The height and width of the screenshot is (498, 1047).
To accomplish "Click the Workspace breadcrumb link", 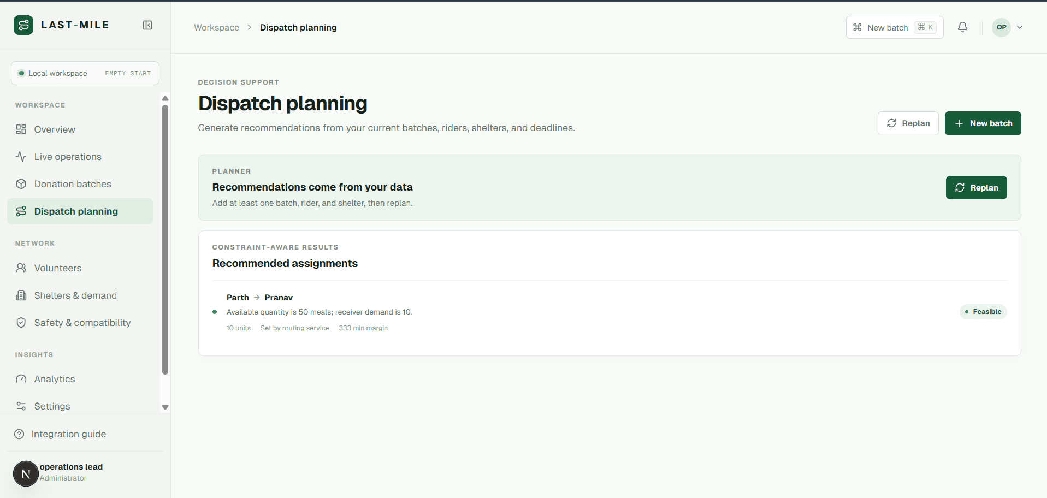I will 216,27.
